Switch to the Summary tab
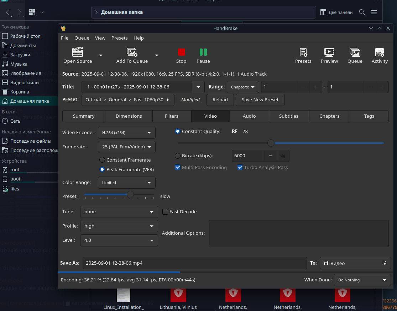This screenshot has height=311, width=397. coord(84,116)
